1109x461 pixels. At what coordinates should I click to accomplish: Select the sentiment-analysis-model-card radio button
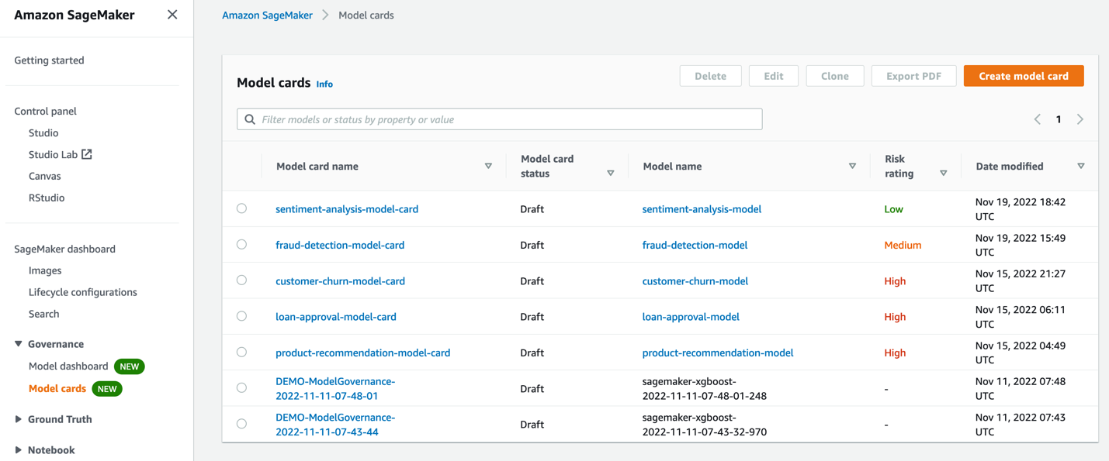[x=242, y=208]
